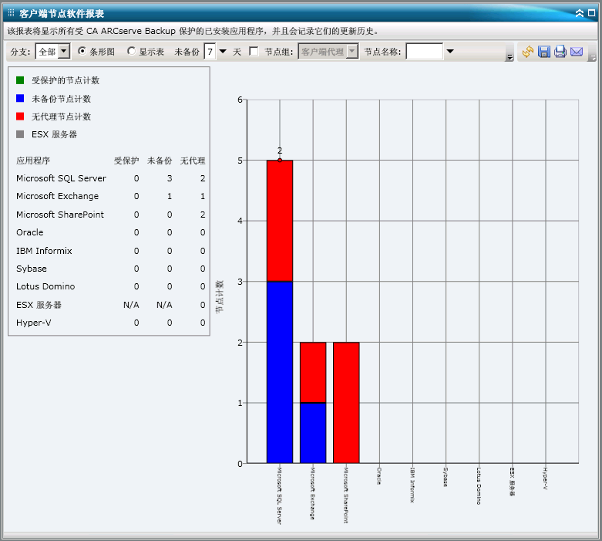Screen dimensions: 602x541
Task: Click the red 无代理节点计数 legend swatch
Action: [20, 117]
